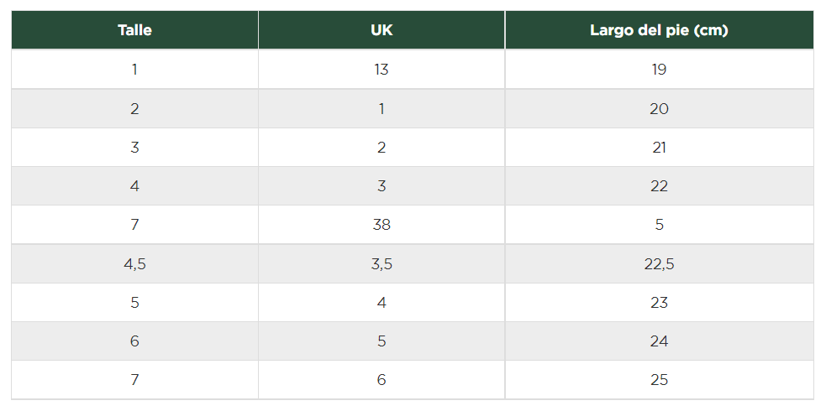Click foot length 21 cell

[x=659, y=147]
